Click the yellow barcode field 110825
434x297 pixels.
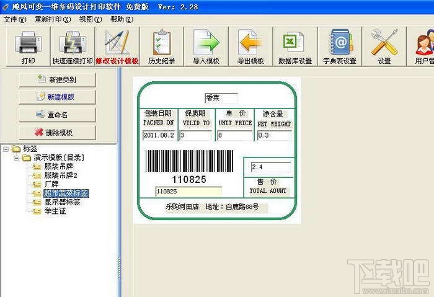[188, 192]
